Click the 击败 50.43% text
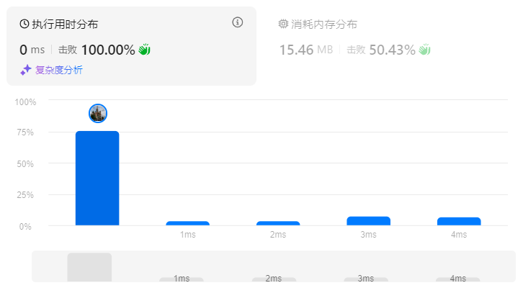523x288 pixels. click(381, 50)
